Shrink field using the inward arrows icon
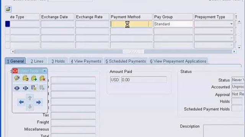 [26, 88]
